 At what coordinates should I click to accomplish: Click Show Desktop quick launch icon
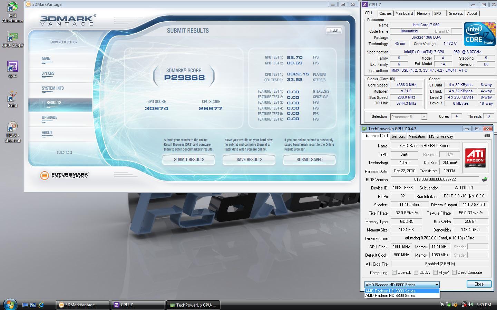pos(25,305)
